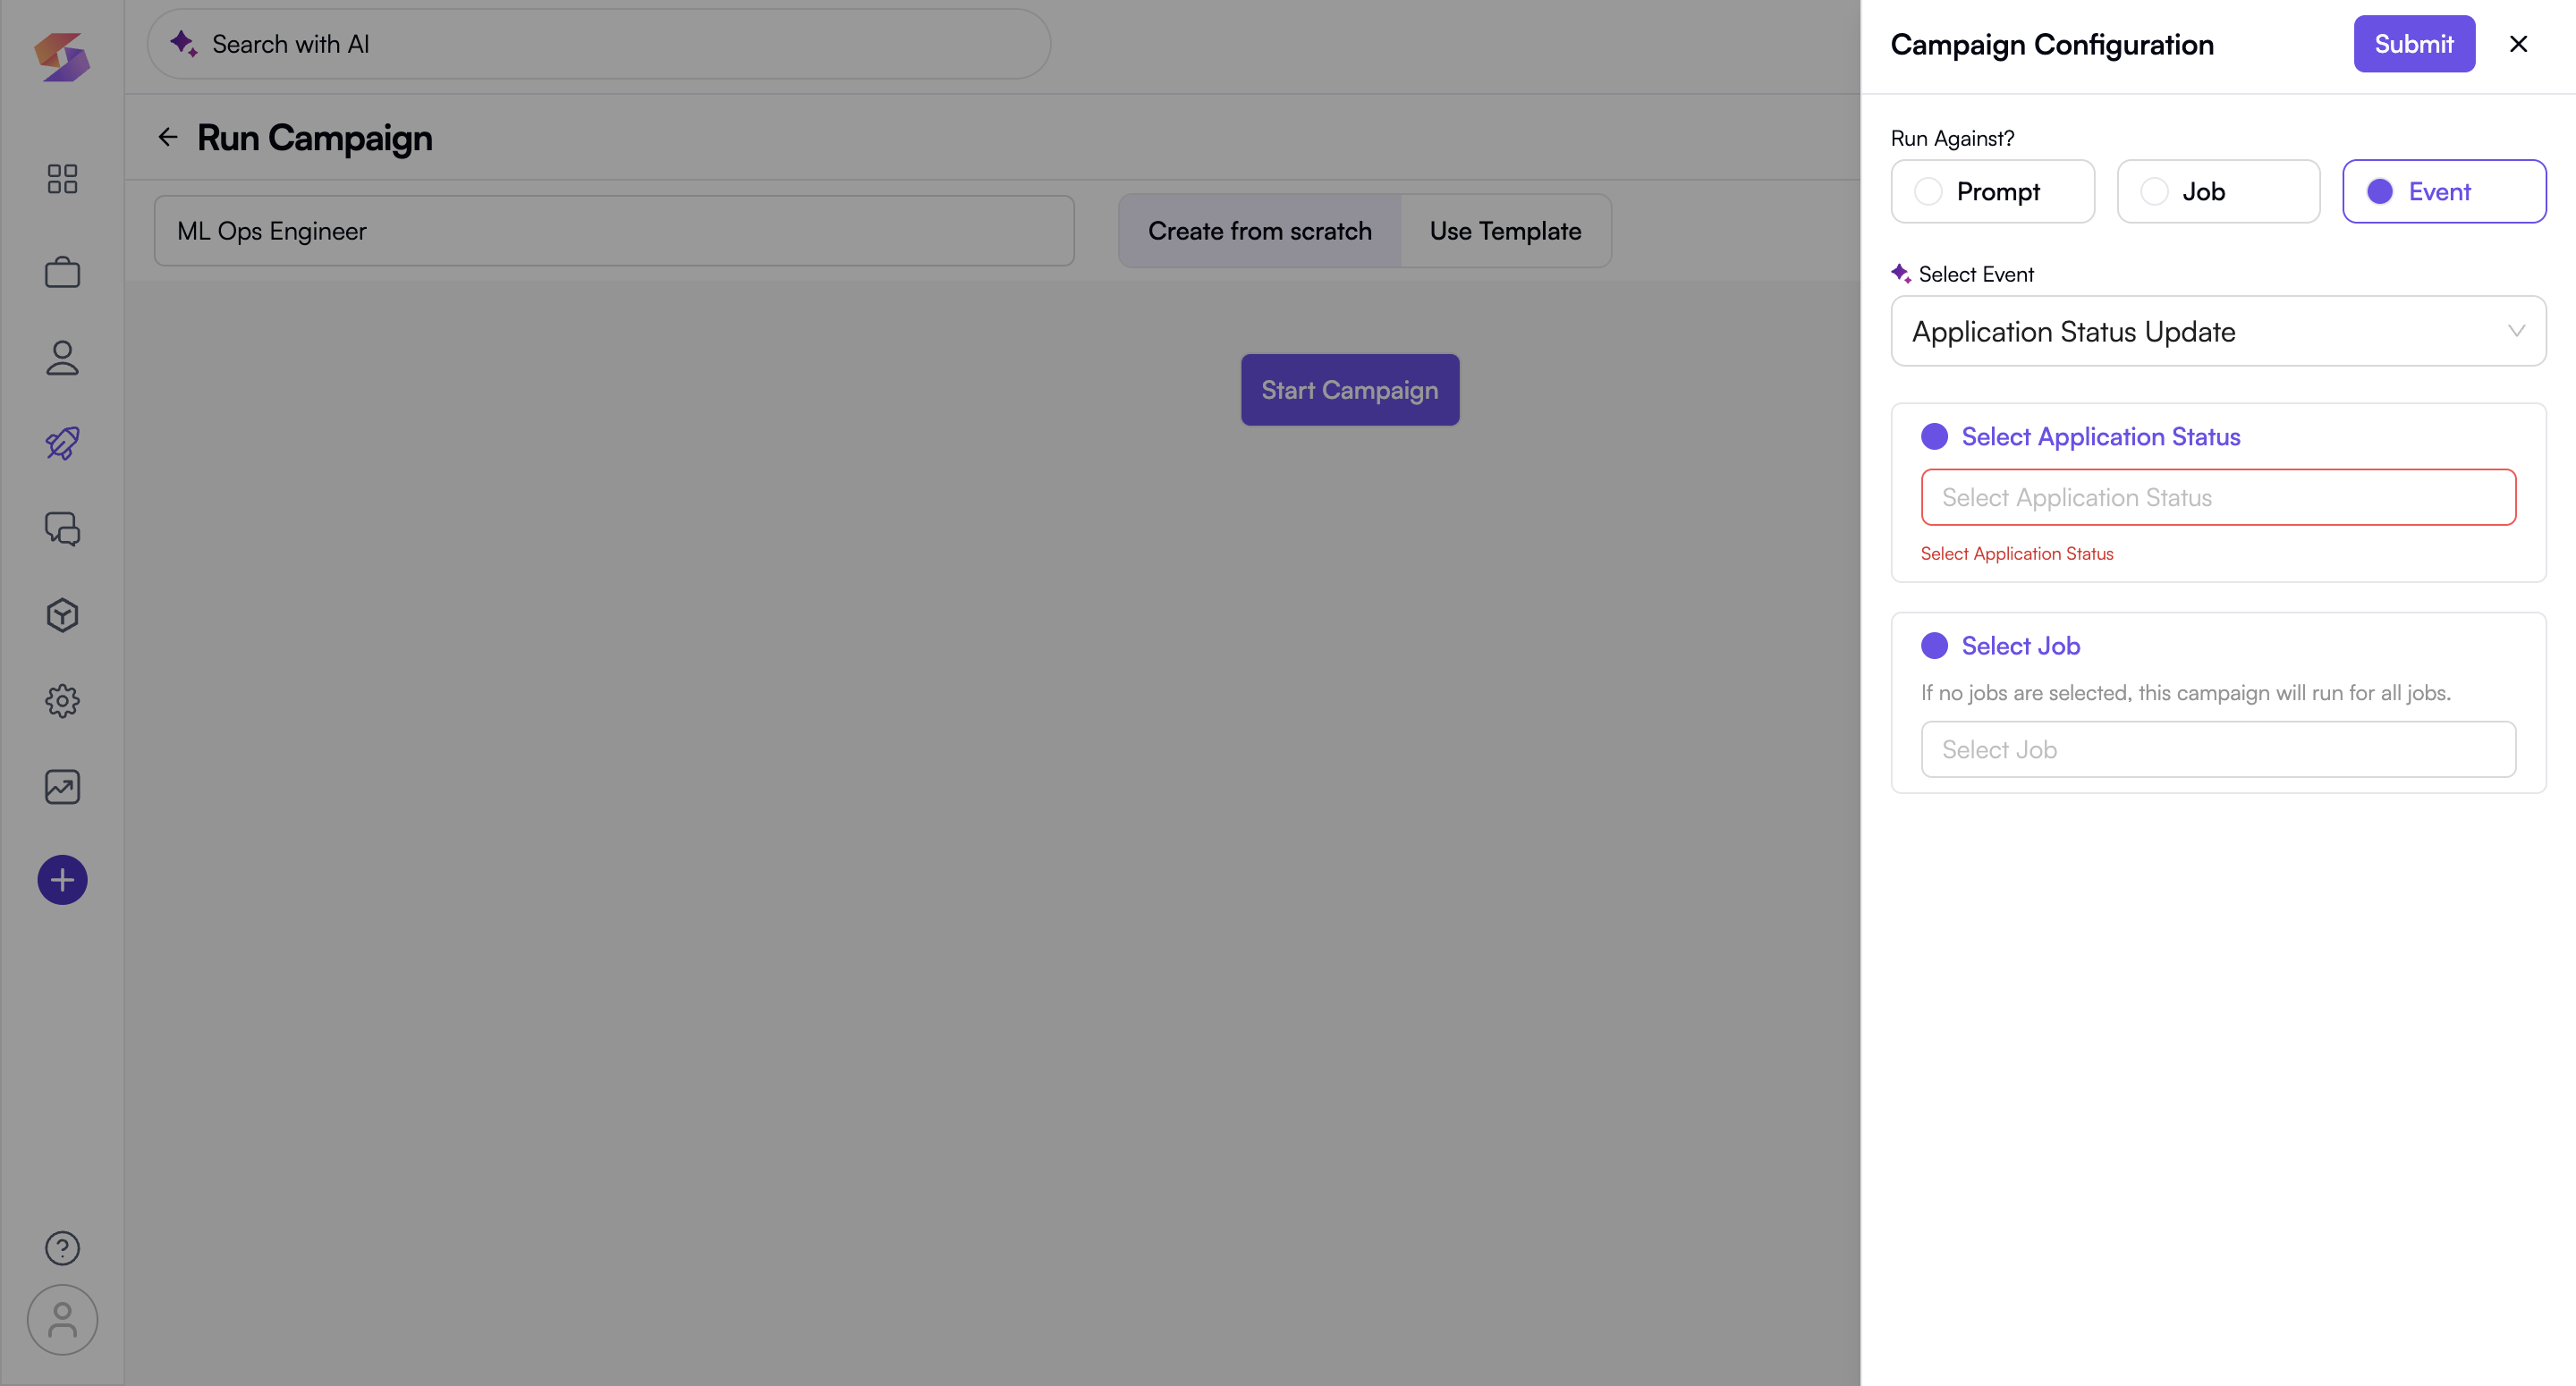The width and height of the screenshot is (2576, 1386).
Task: Switch to Create from scratch tab
Action: pos(1259,231)
